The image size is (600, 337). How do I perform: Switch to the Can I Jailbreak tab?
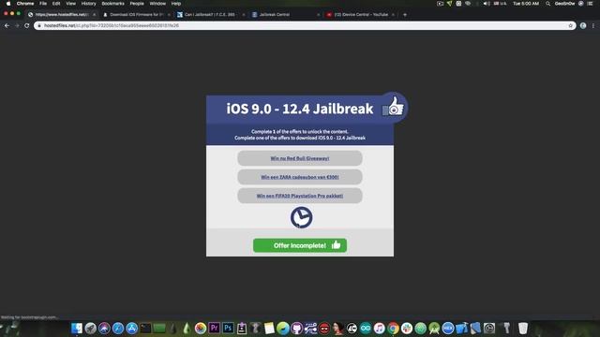click(210, 15)
